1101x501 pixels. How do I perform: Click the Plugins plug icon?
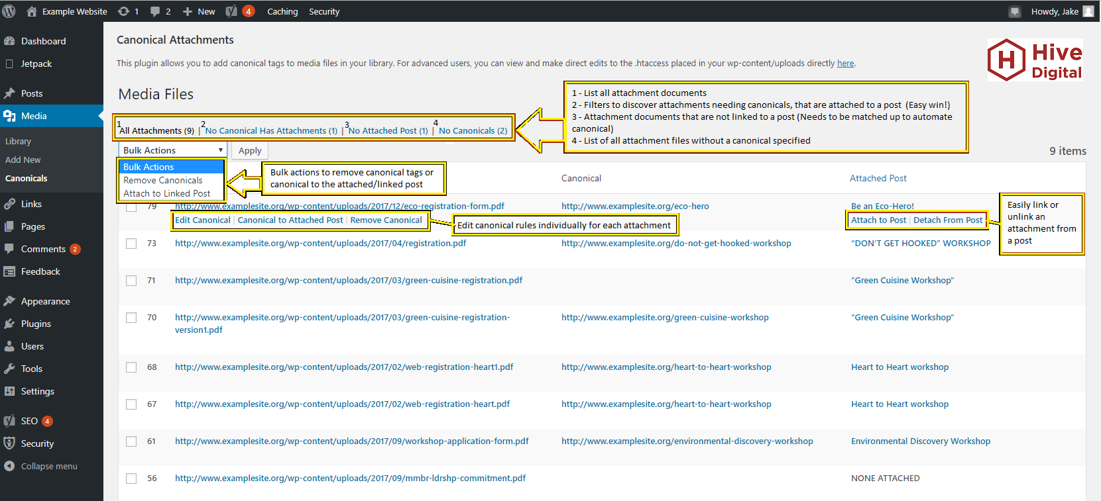[9, 324]
